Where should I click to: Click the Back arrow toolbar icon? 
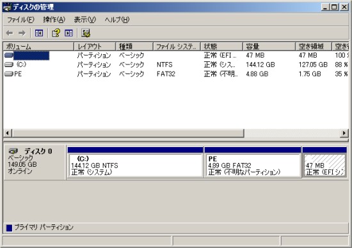tap(10, 33)
